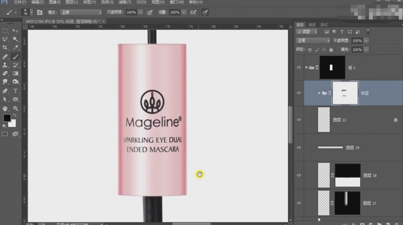This screenshot has height=225, width=403.
Task: Switch to the 通道 panel tab
Action: click(x=312, y=25)
